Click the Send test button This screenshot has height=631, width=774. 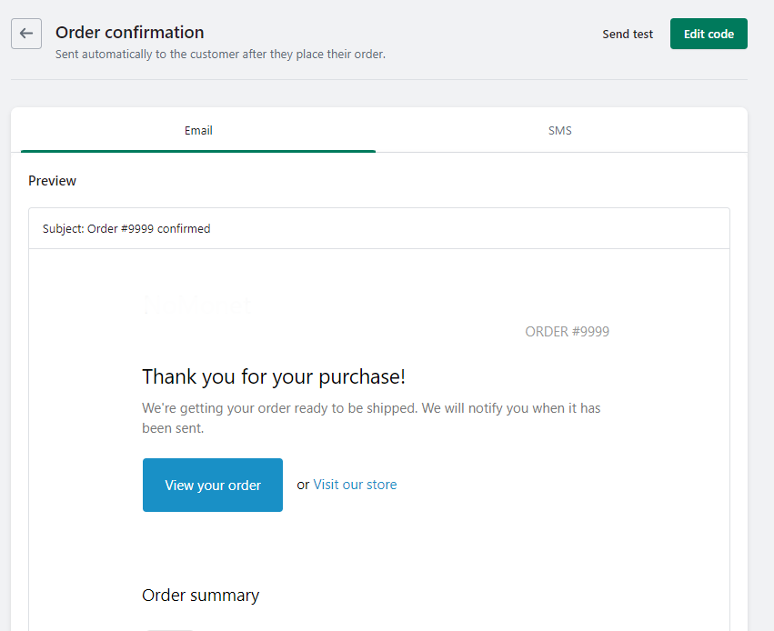coord(628,34)
